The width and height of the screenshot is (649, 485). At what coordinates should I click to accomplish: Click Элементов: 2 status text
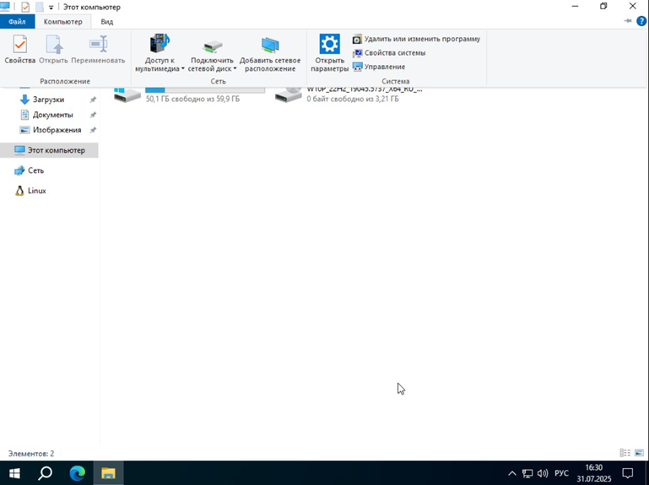coord(31,454)
